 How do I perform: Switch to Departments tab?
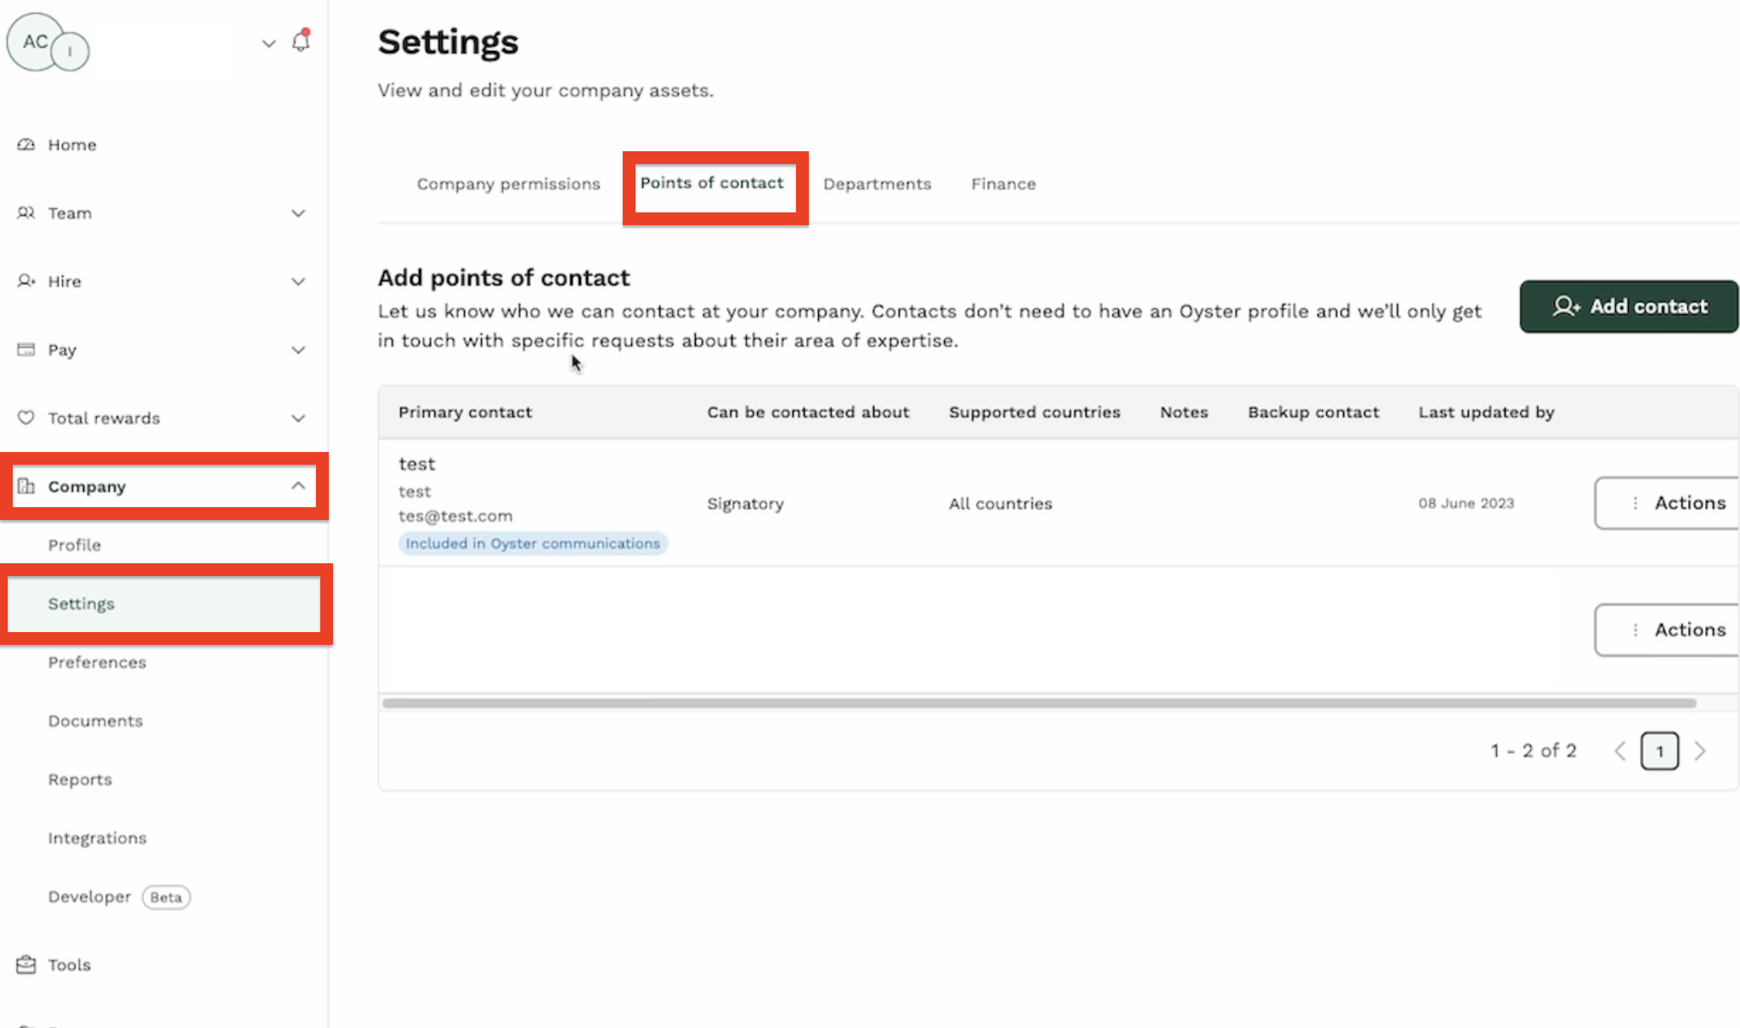(878, 184)
